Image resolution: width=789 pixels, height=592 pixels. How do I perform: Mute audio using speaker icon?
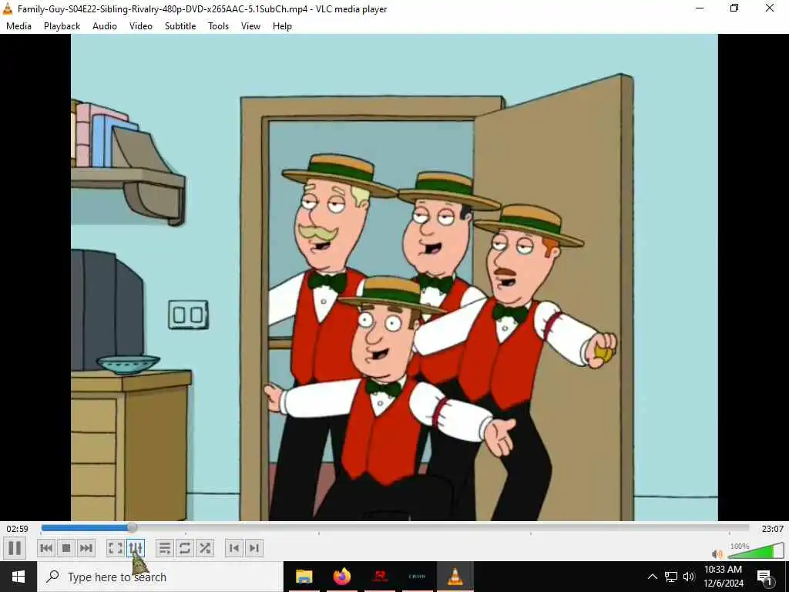coord(717,553)
